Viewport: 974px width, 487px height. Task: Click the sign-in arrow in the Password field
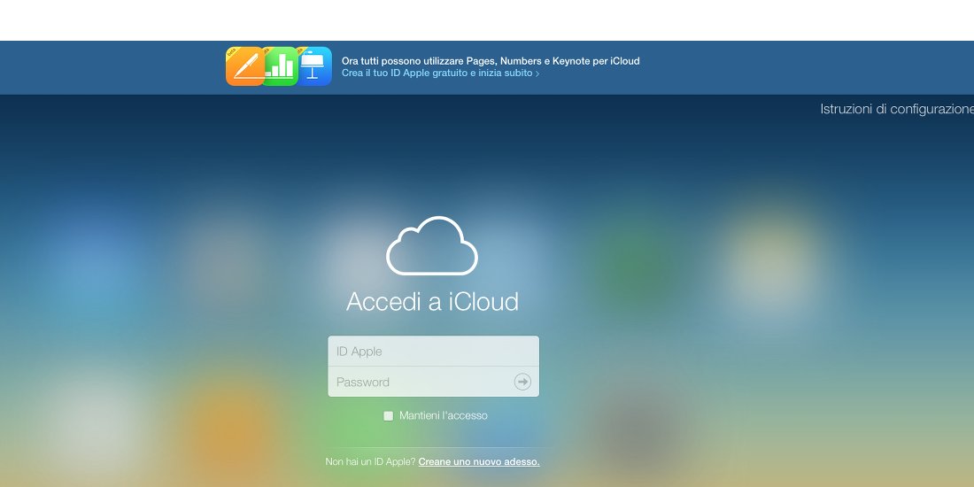(x=523, y=382)
